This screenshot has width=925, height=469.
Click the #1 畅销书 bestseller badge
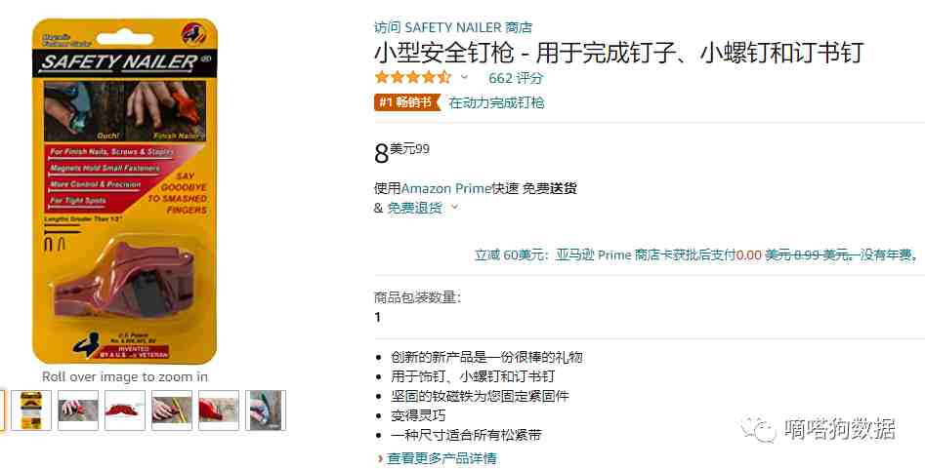[407, 102]
